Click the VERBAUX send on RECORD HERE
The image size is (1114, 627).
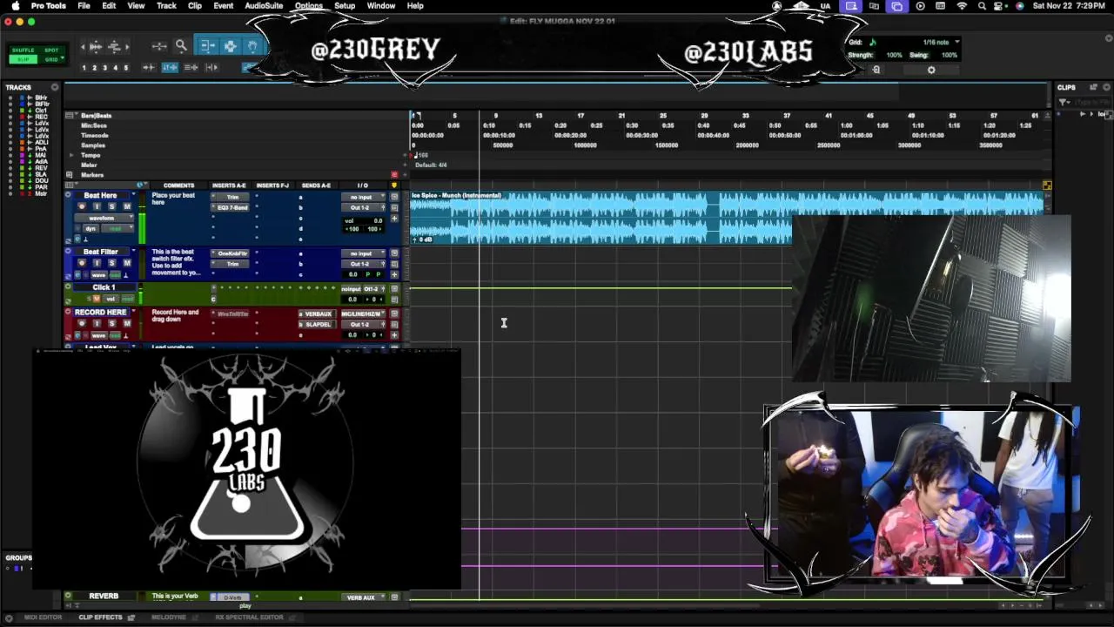pyautogui.click(x=318, y=313)
